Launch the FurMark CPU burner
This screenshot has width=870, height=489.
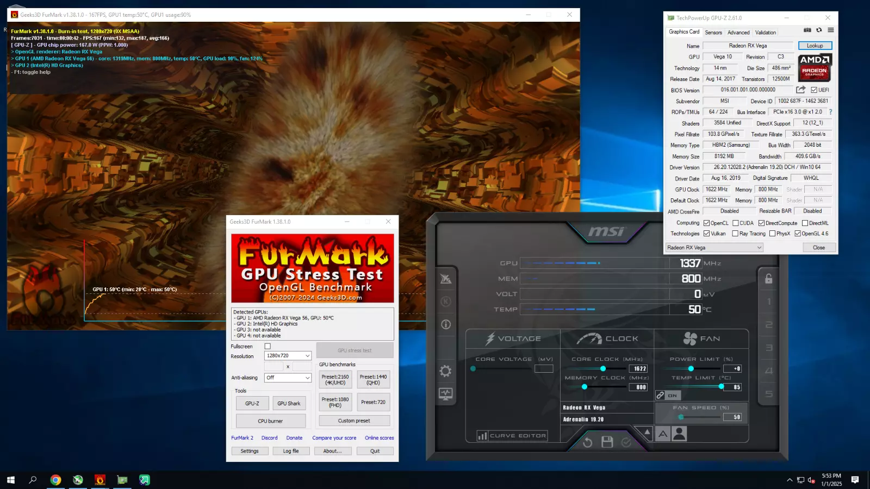coord(271,421)
